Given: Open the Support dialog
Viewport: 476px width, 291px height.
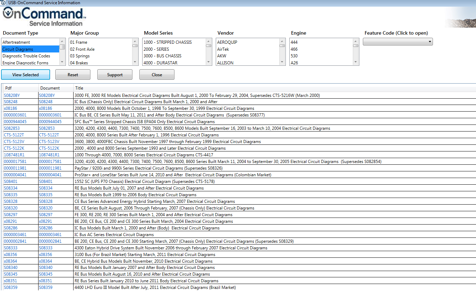Looking at the screenshot, I should [x=115, y=74].
